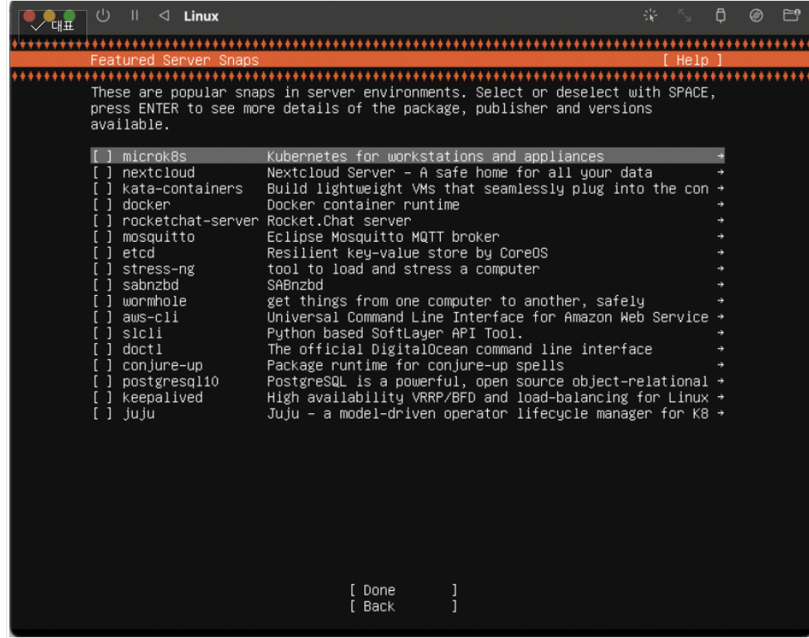Expand details arrow for mosquitto row
The image size is (809, 638).
[720, 236]
